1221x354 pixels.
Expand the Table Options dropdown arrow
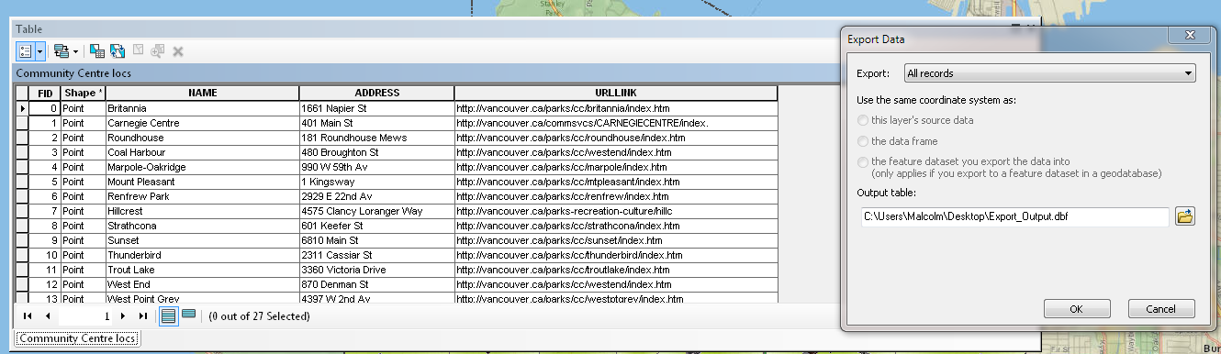pyautogui.click(x=40, y=51)
